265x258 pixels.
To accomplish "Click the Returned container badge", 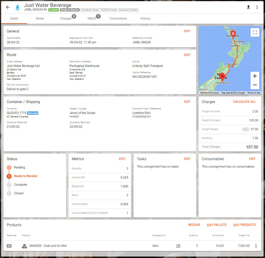I will point(33,113).
